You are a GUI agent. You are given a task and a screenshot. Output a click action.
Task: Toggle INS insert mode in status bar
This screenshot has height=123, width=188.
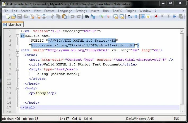pos(176,119)
